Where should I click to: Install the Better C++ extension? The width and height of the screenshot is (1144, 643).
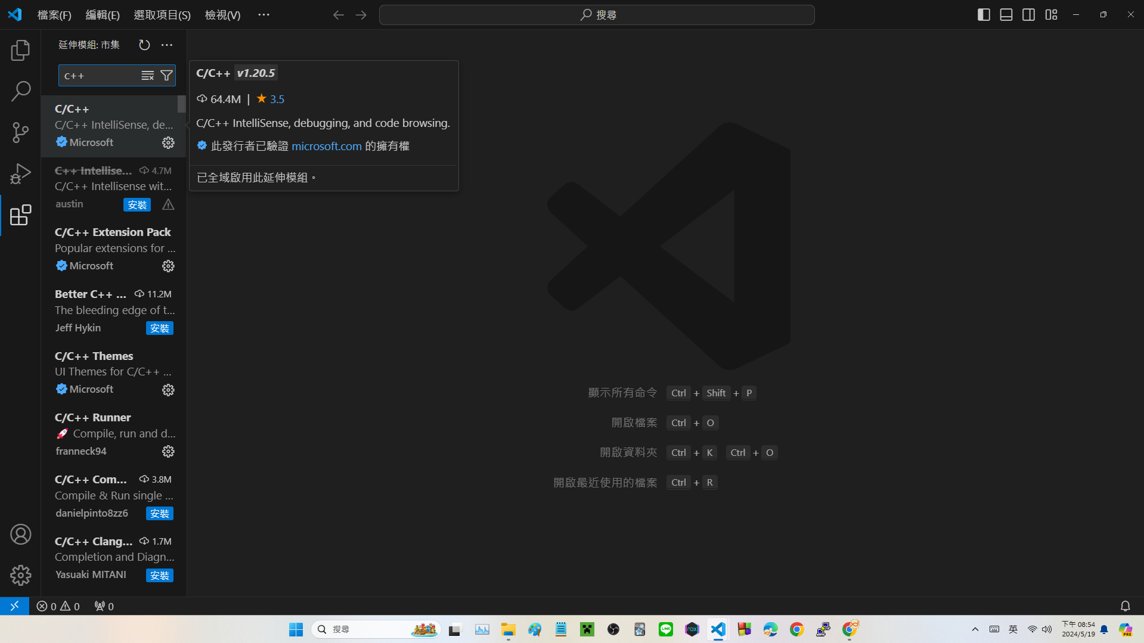point(159,328)
